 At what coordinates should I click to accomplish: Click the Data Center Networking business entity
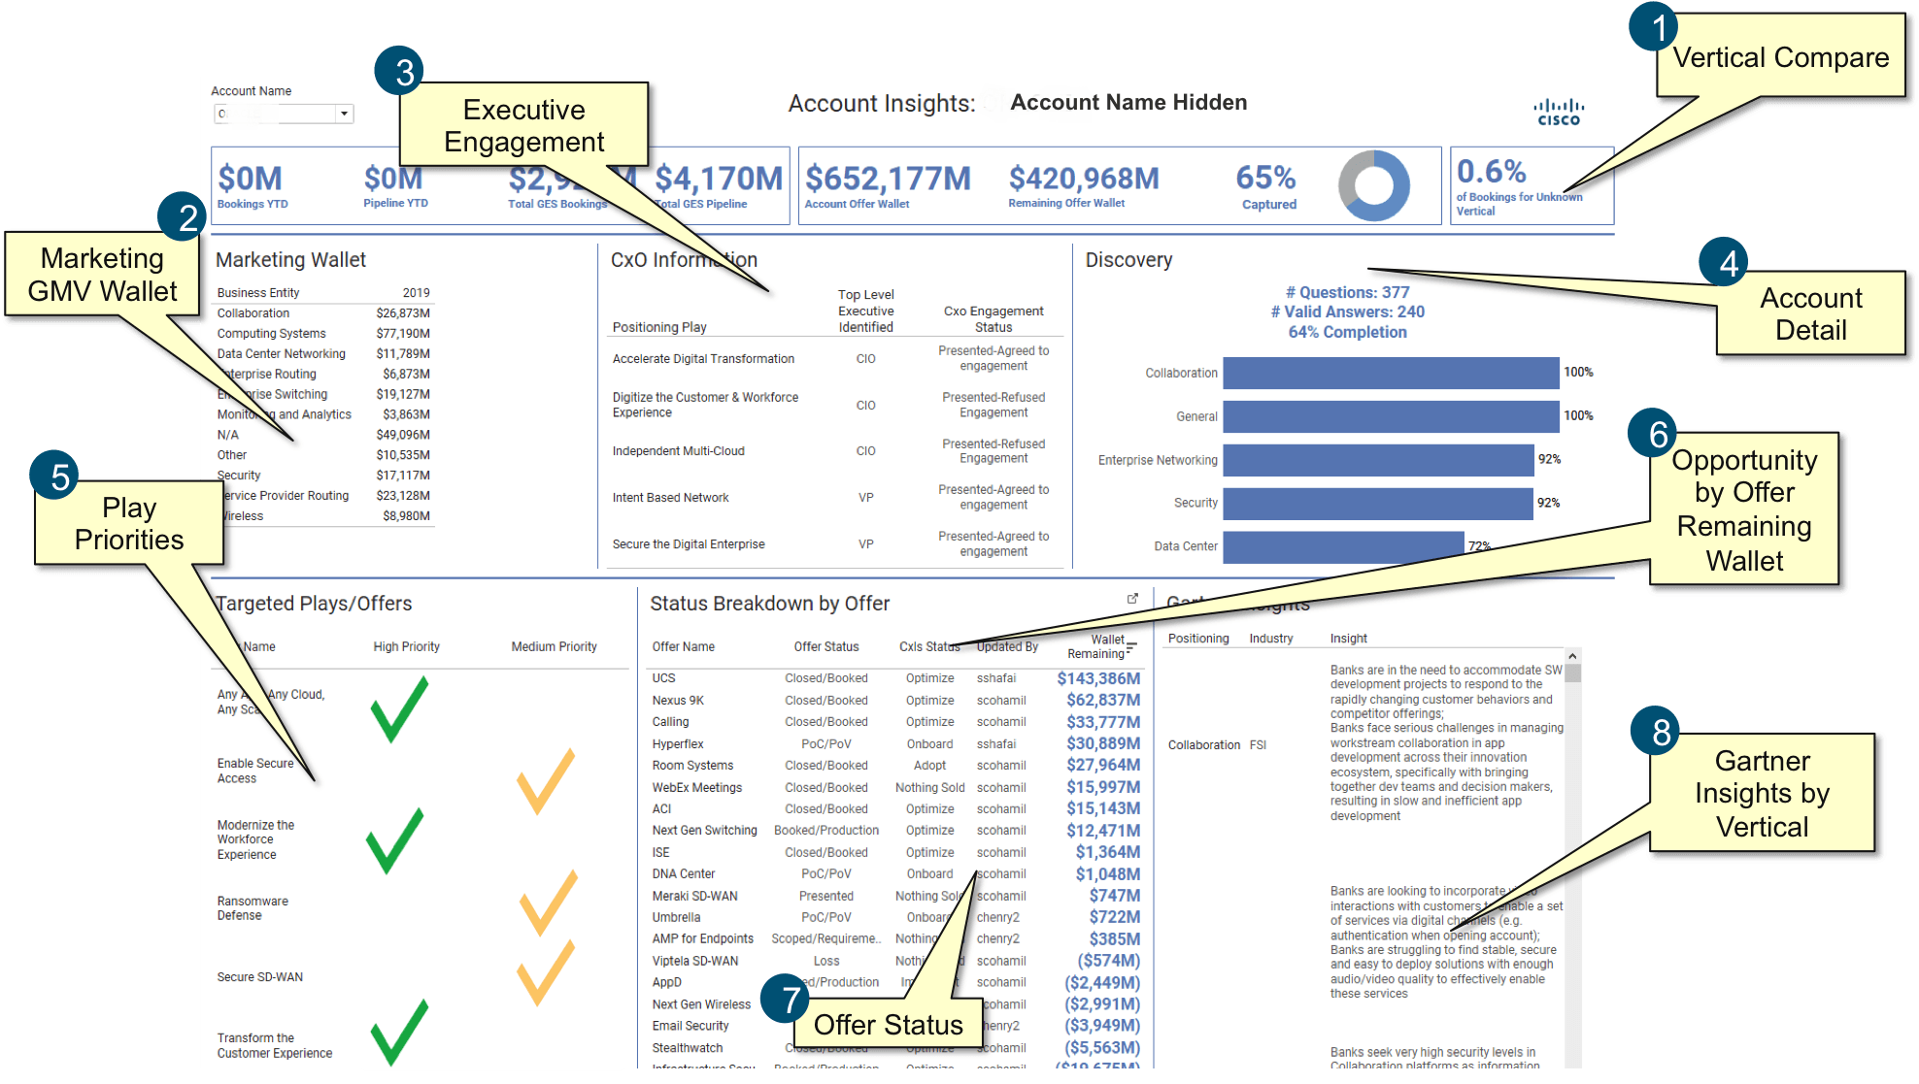282,354
